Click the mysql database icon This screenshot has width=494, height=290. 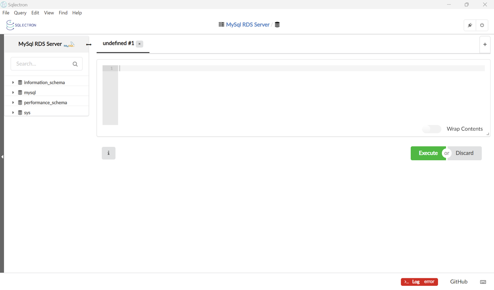click(x=20, y=92)
